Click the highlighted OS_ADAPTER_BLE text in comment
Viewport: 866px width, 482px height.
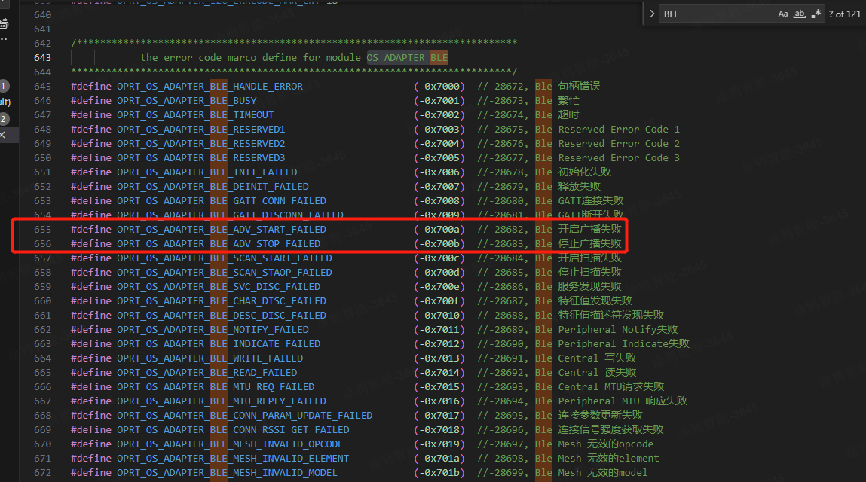click(407, 57)
